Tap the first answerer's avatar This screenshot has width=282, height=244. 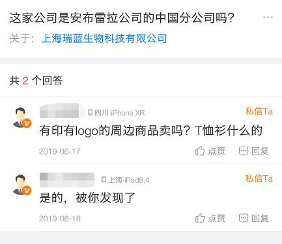point(21,117)
